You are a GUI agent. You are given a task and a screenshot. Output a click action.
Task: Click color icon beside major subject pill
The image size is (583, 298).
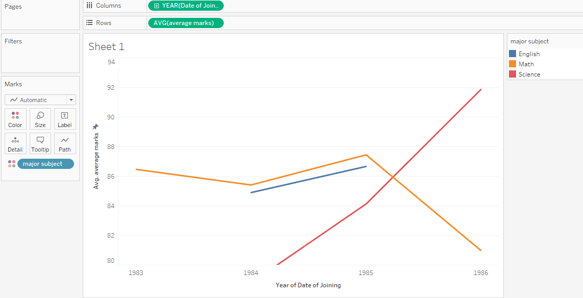[x=12, y=164]
